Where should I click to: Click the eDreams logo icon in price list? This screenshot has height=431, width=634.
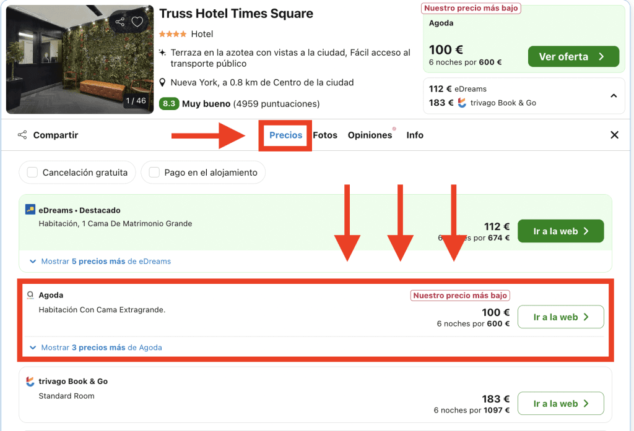30,210
